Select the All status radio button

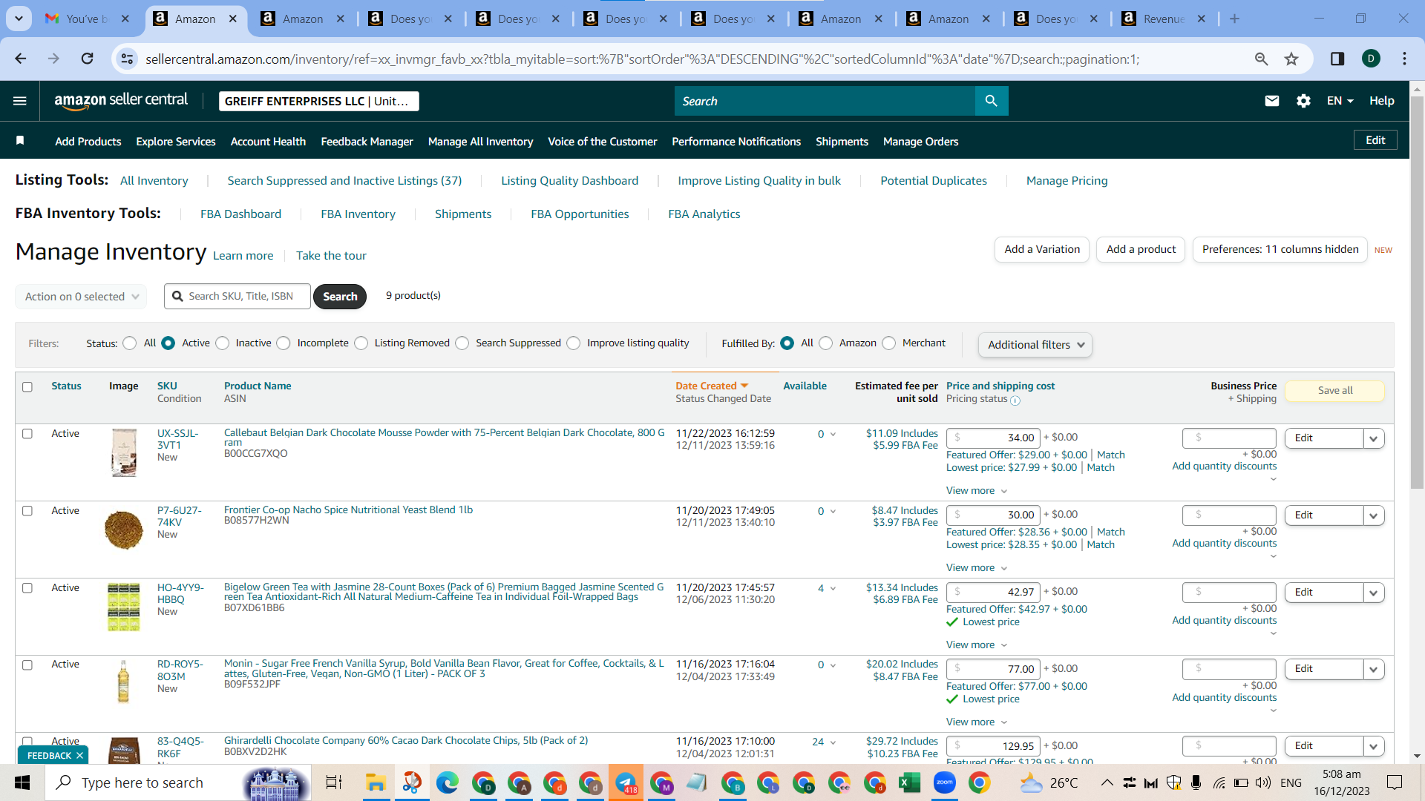[130, 343]
